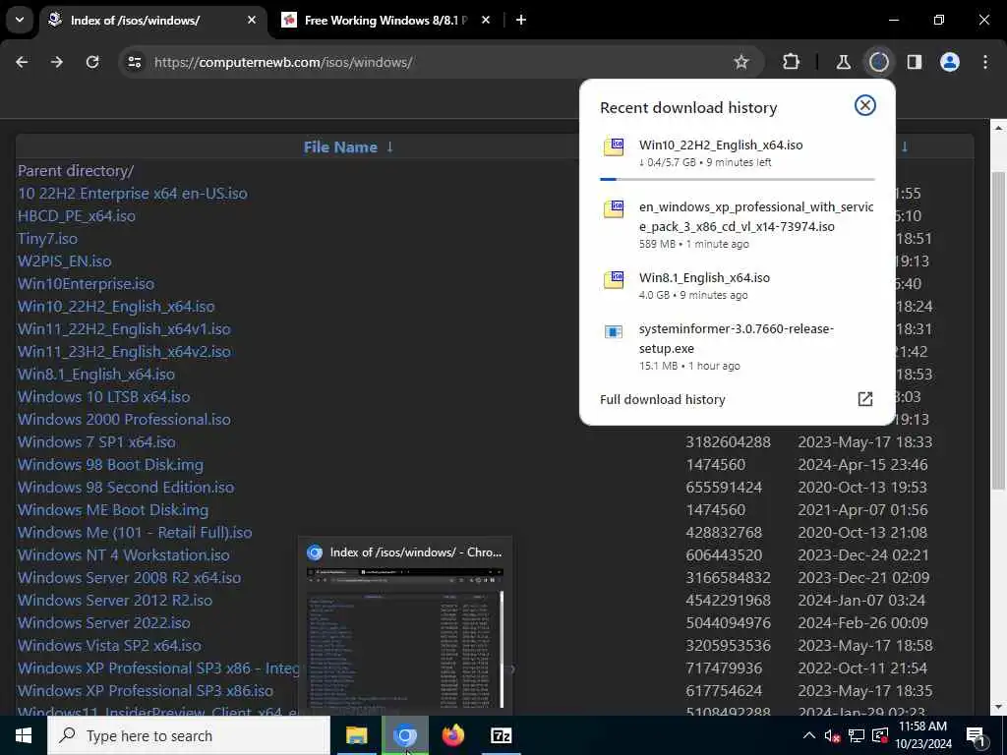The image size is (1007, 755).
Task: Click the Tiny7.iso link
Action: click(47, 238)
